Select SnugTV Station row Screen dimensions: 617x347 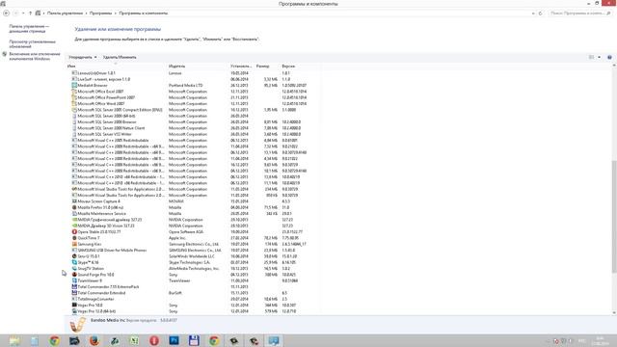(192, 268)
